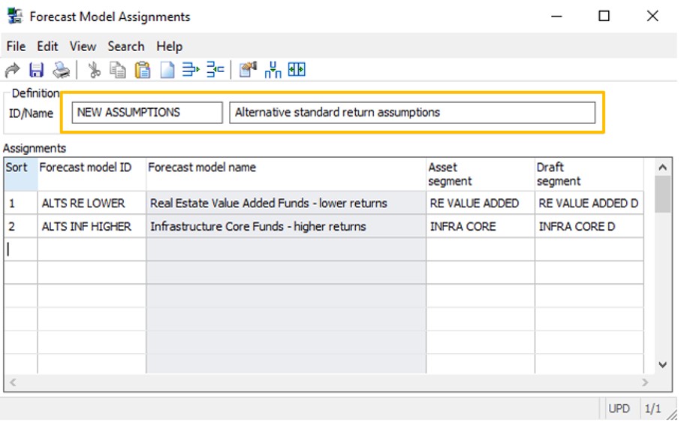
Task: Click the Sort column header
Action: (20, 174)
